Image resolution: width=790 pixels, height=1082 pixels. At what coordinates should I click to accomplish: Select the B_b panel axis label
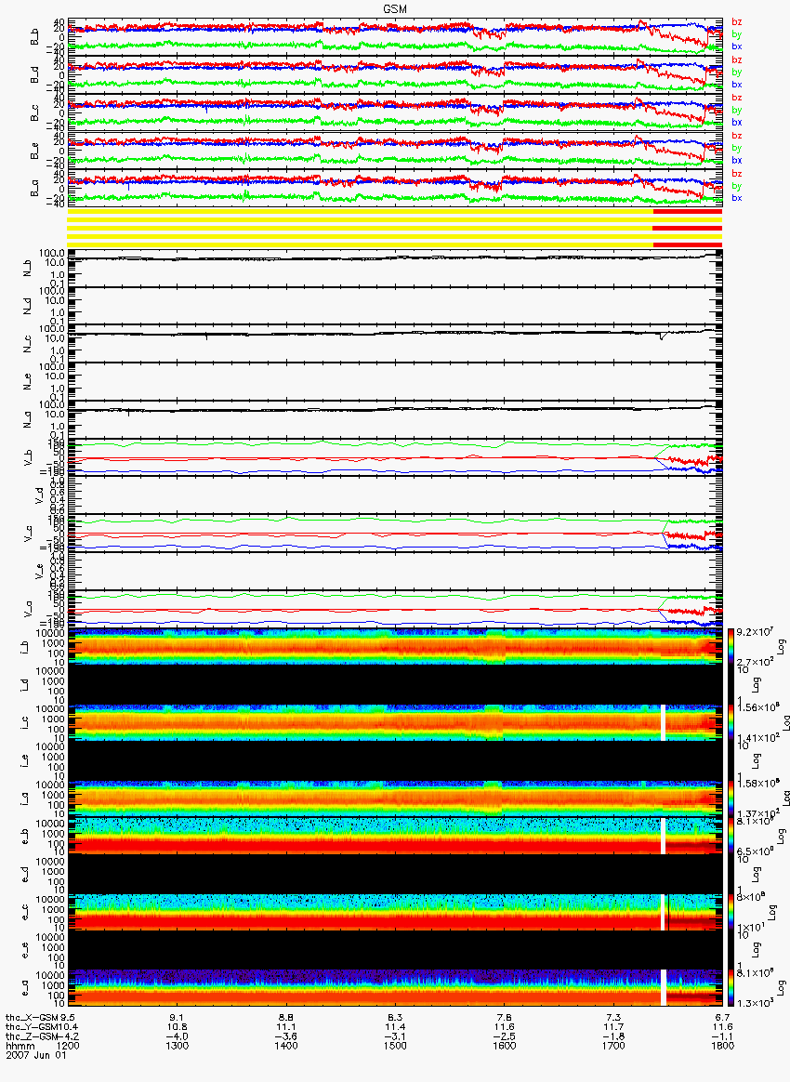35,36
